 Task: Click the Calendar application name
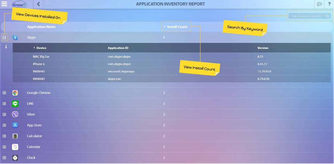[x=34, y=147]
